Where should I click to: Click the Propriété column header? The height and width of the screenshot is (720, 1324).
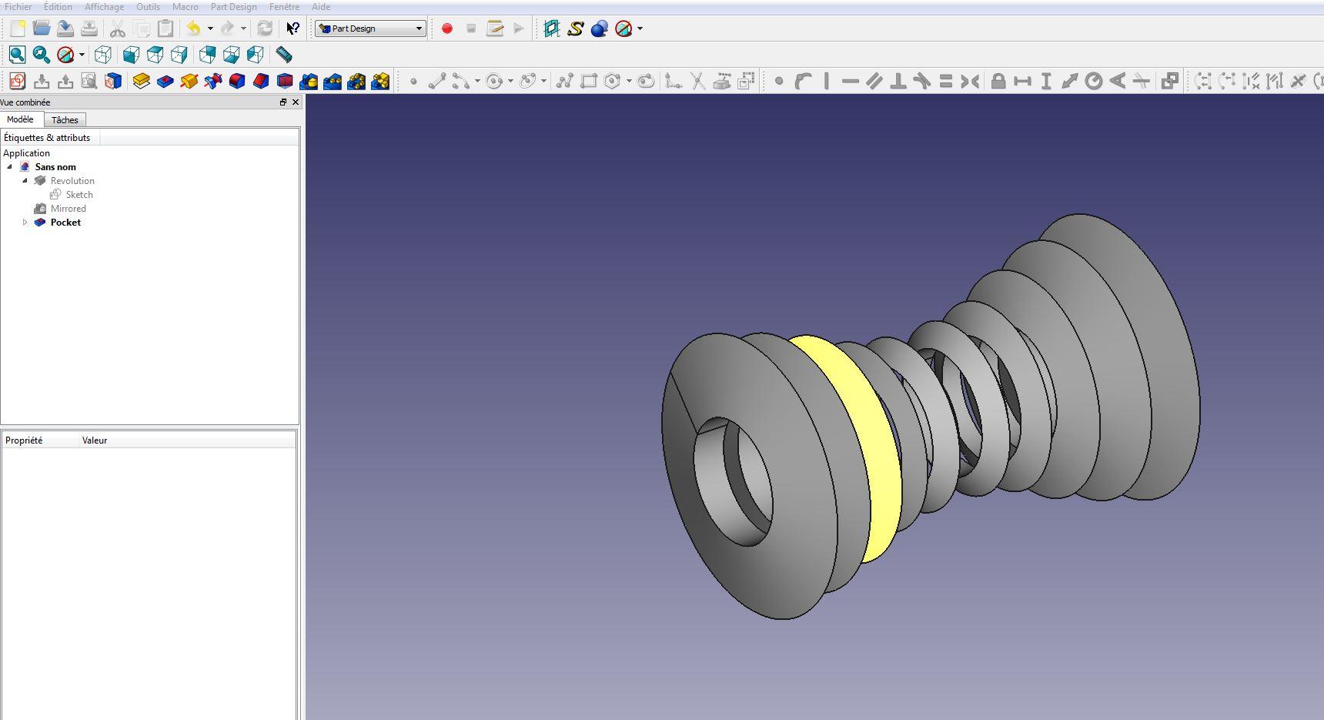[x=40, y=440]
